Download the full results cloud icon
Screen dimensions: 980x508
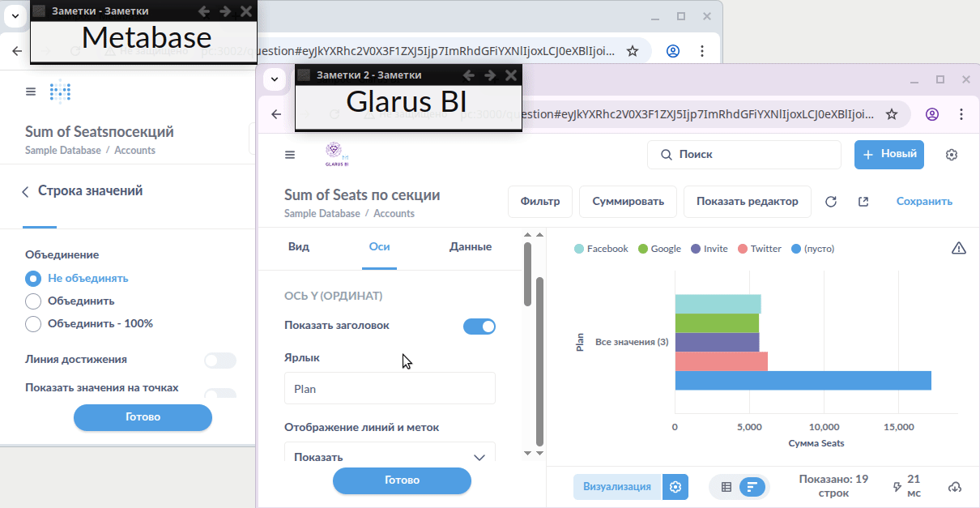[x=955, y=487]
